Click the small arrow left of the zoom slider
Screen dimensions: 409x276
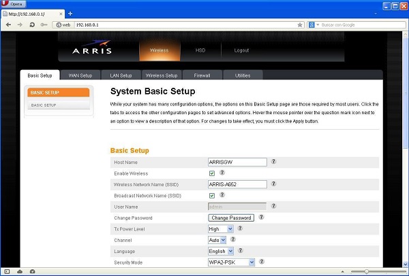342,271
